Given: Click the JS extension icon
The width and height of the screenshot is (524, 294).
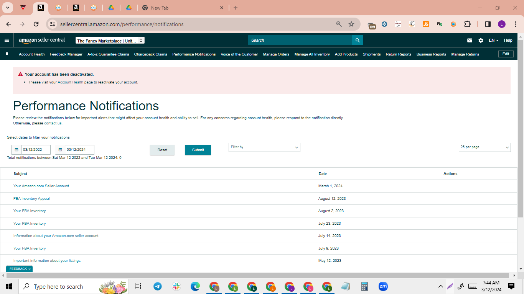Looking at the screenshot, I should (426, 24).
